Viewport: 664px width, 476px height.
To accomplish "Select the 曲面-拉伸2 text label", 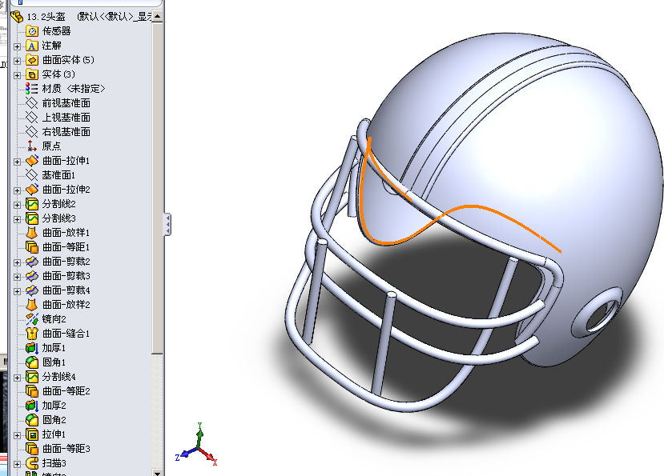I will click(66, 190).
